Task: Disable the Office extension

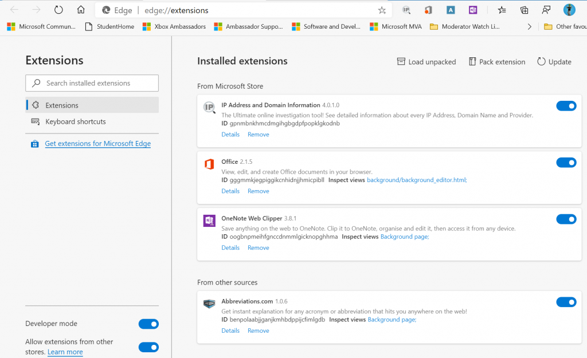Action: coord(566,162)
